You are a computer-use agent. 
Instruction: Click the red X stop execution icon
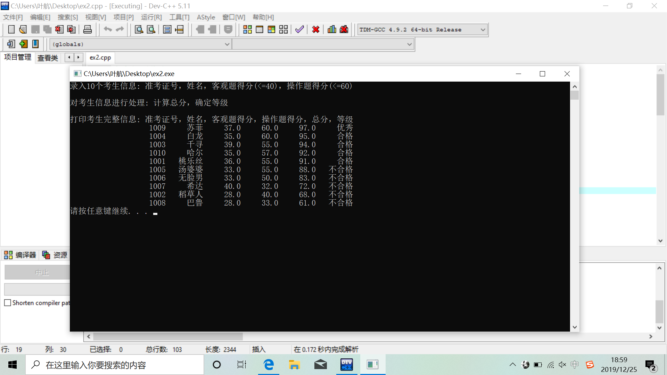315,30
